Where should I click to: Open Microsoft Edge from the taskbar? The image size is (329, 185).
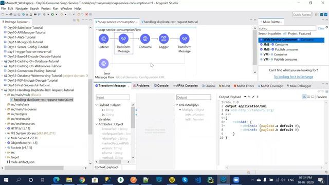pyautogui.click(x=56, y=180)
